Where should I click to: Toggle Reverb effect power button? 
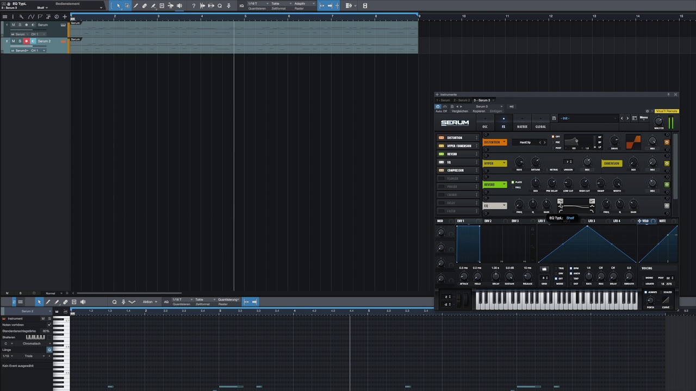[667, 185]
